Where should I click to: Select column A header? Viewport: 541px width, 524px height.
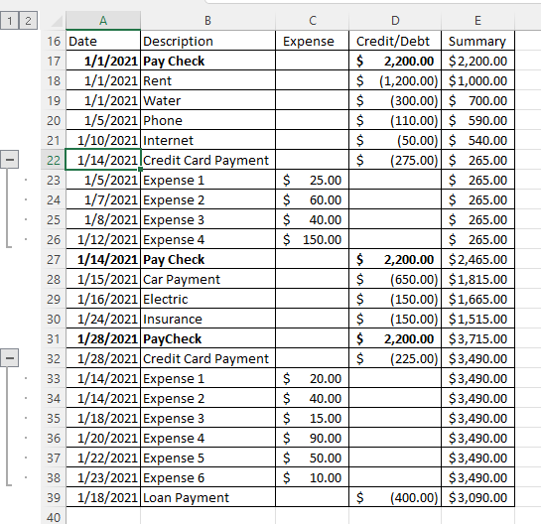click(x=103, y=21)
